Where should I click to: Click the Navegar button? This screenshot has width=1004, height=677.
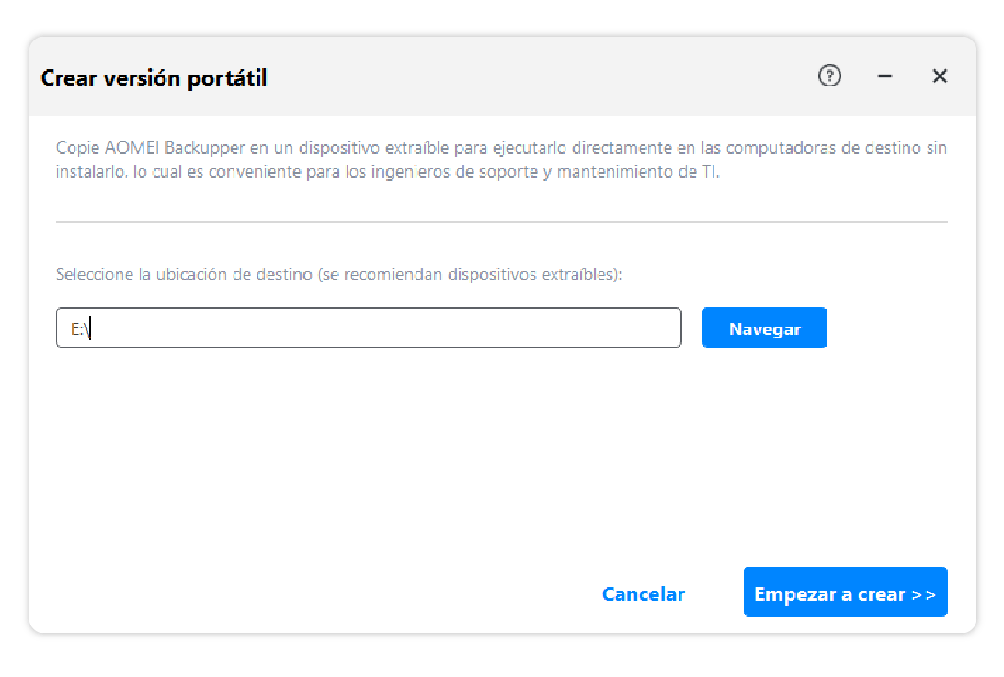pyautogui.click(x=764, y=328)
